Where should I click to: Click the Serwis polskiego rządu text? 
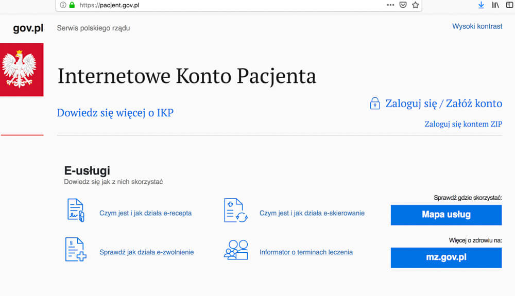point(93,28)
